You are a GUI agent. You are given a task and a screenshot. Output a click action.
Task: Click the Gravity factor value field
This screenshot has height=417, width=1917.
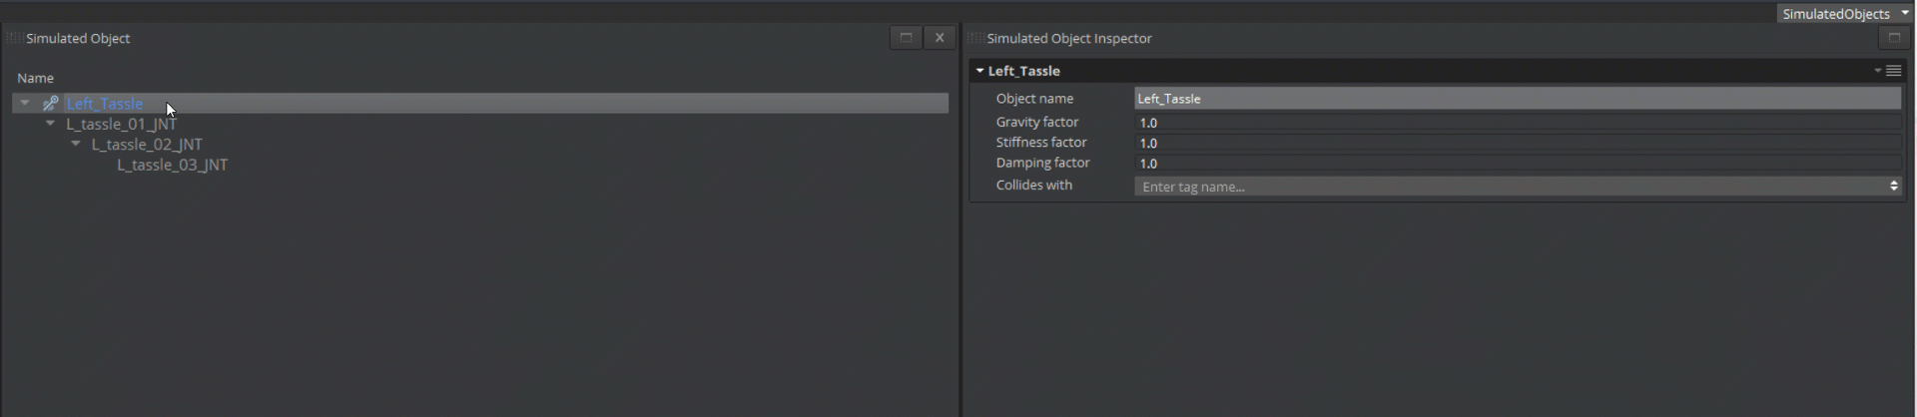(1516, 123)
